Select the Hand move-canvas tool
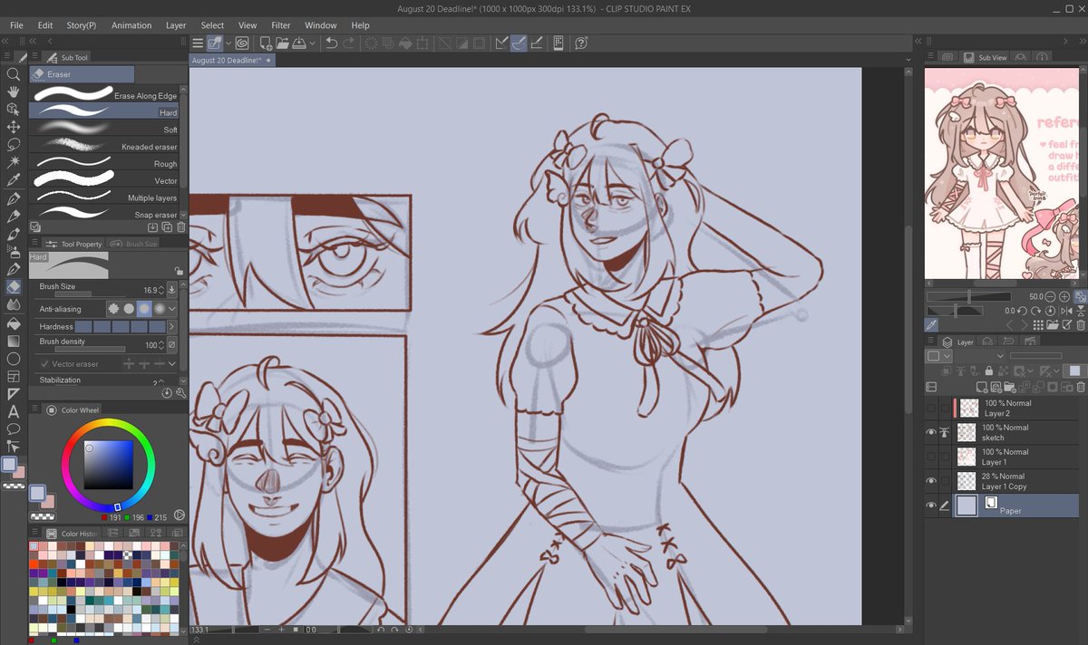This screenshot has height=645, width=1088. [14, 91]
